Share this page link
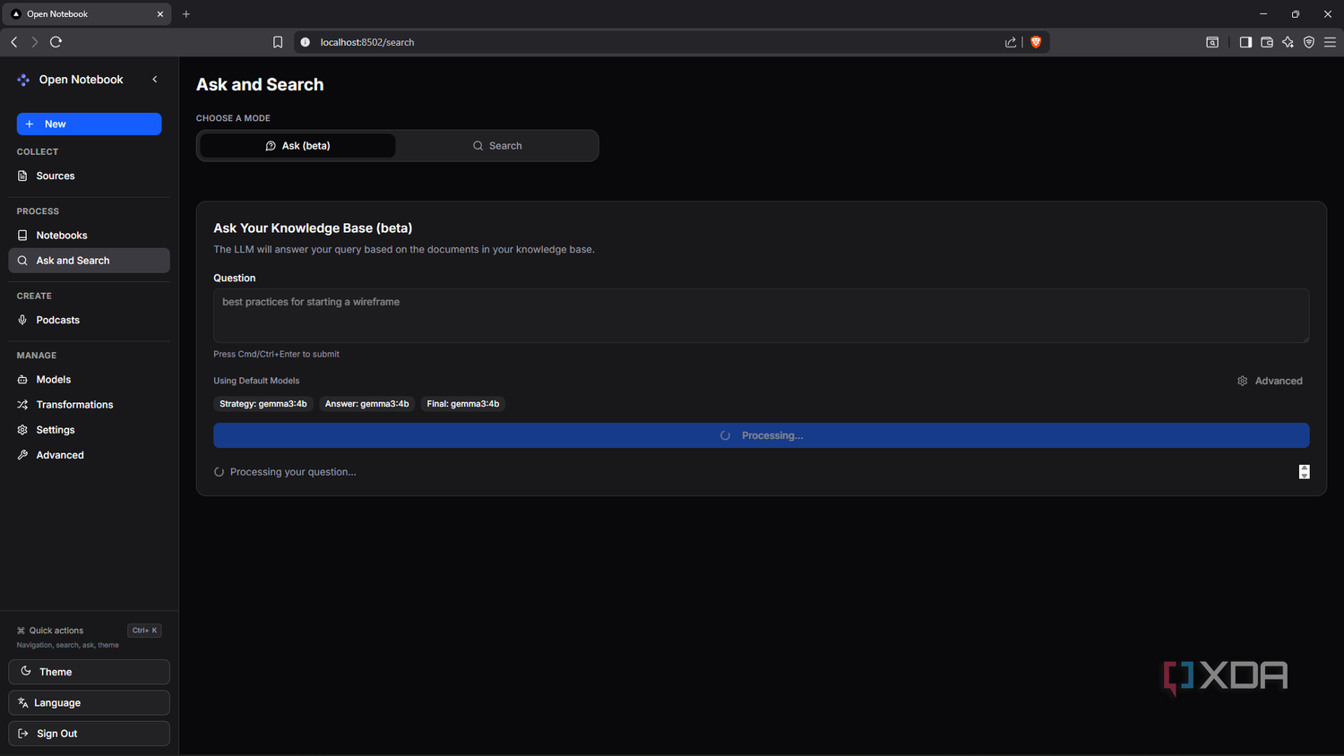Screen dimensions: 1344x756 click(1011, 42)
